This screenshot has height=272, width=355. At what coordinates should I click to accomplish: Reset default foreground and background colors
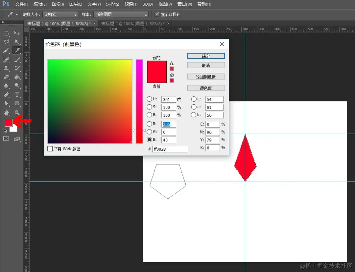pyautogui.click(x=6, y=131)
